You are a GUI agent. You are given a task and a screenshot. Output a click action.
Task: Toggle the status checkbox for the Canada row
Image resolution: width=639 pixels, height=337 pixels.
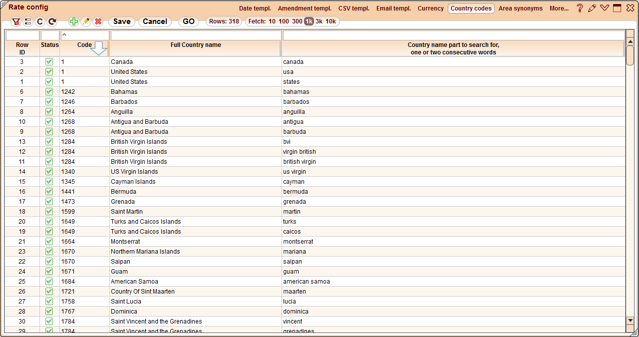49,62
